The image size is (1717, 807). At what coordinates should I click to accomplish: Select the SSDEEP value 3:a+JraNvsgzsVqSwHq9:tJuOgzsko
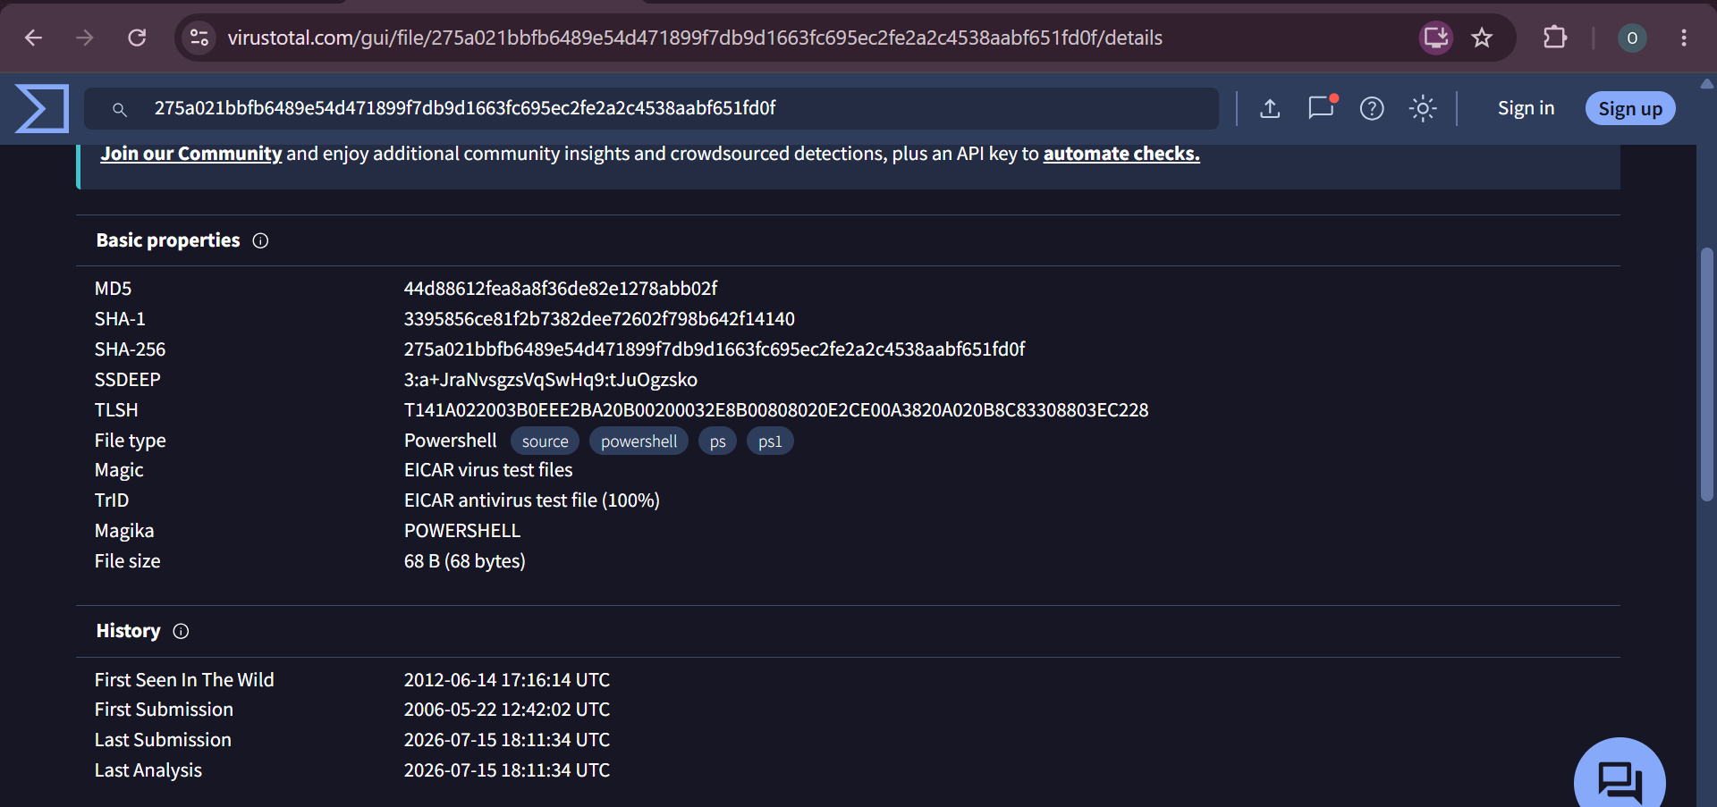[x=550, y=380]
